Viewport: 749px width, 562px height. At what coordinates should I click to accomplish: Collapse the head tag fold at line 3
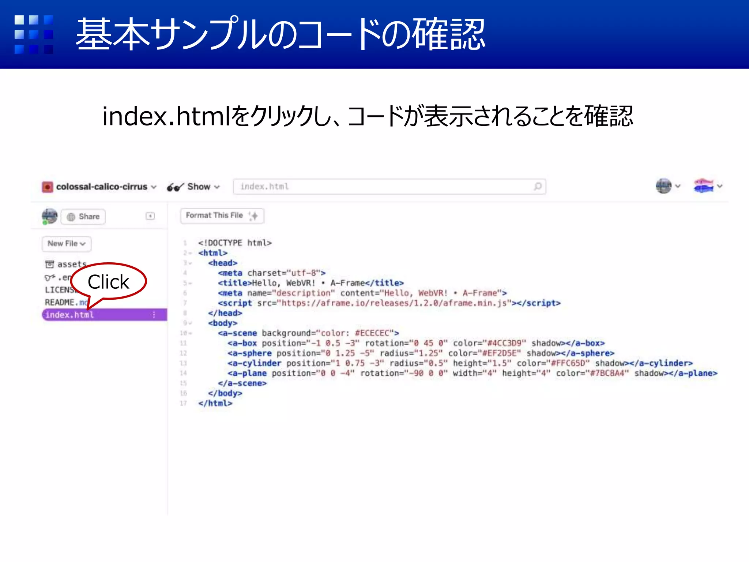pos(190,263)
